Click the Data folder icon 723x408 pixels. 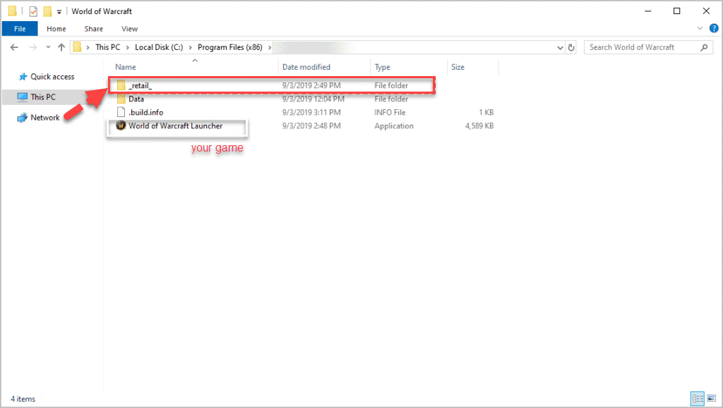coord(121,99)
